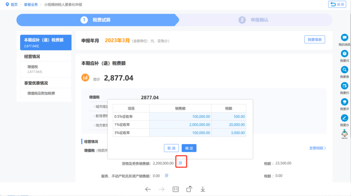Select 增值税及附加税费 in left sidebar
Image resolution: width=351 pixels, height=196 pixels.
click(46, 93)
